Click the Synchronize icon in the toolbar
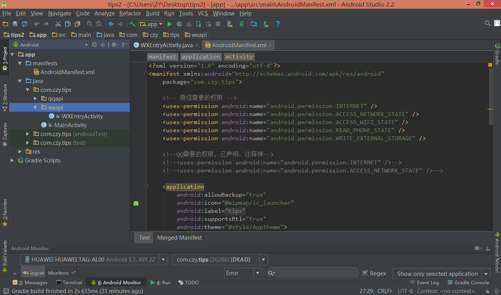The width and height of the screenshot is (501, 295). point(25,24)
